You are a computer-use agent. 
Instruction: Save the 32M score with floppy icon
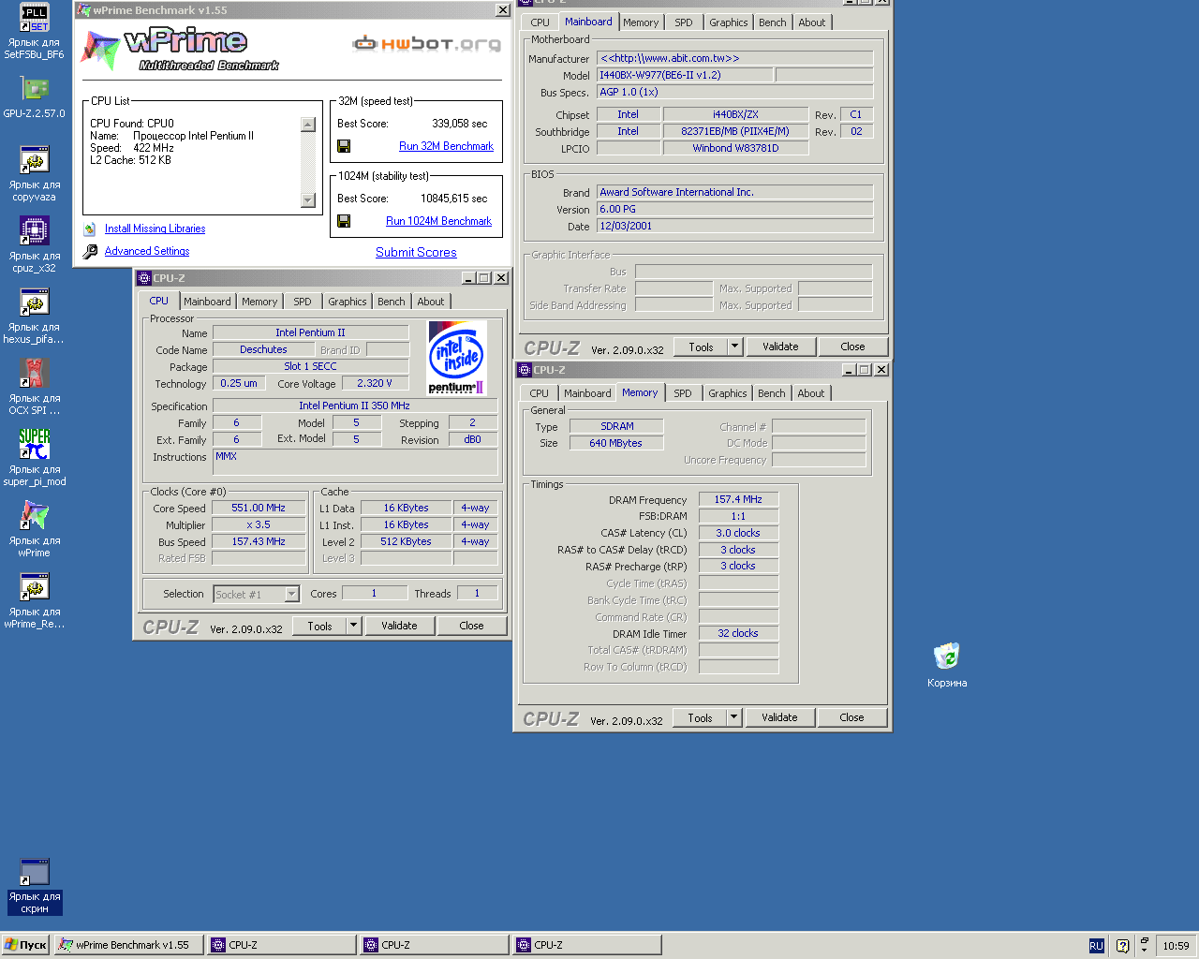click(344, 146)
